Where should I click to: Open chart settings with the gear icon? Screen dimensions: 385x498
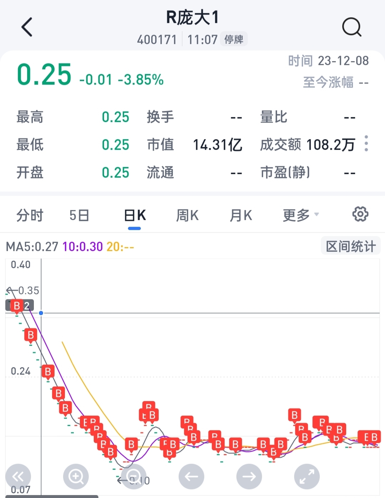tap(360, 214)
